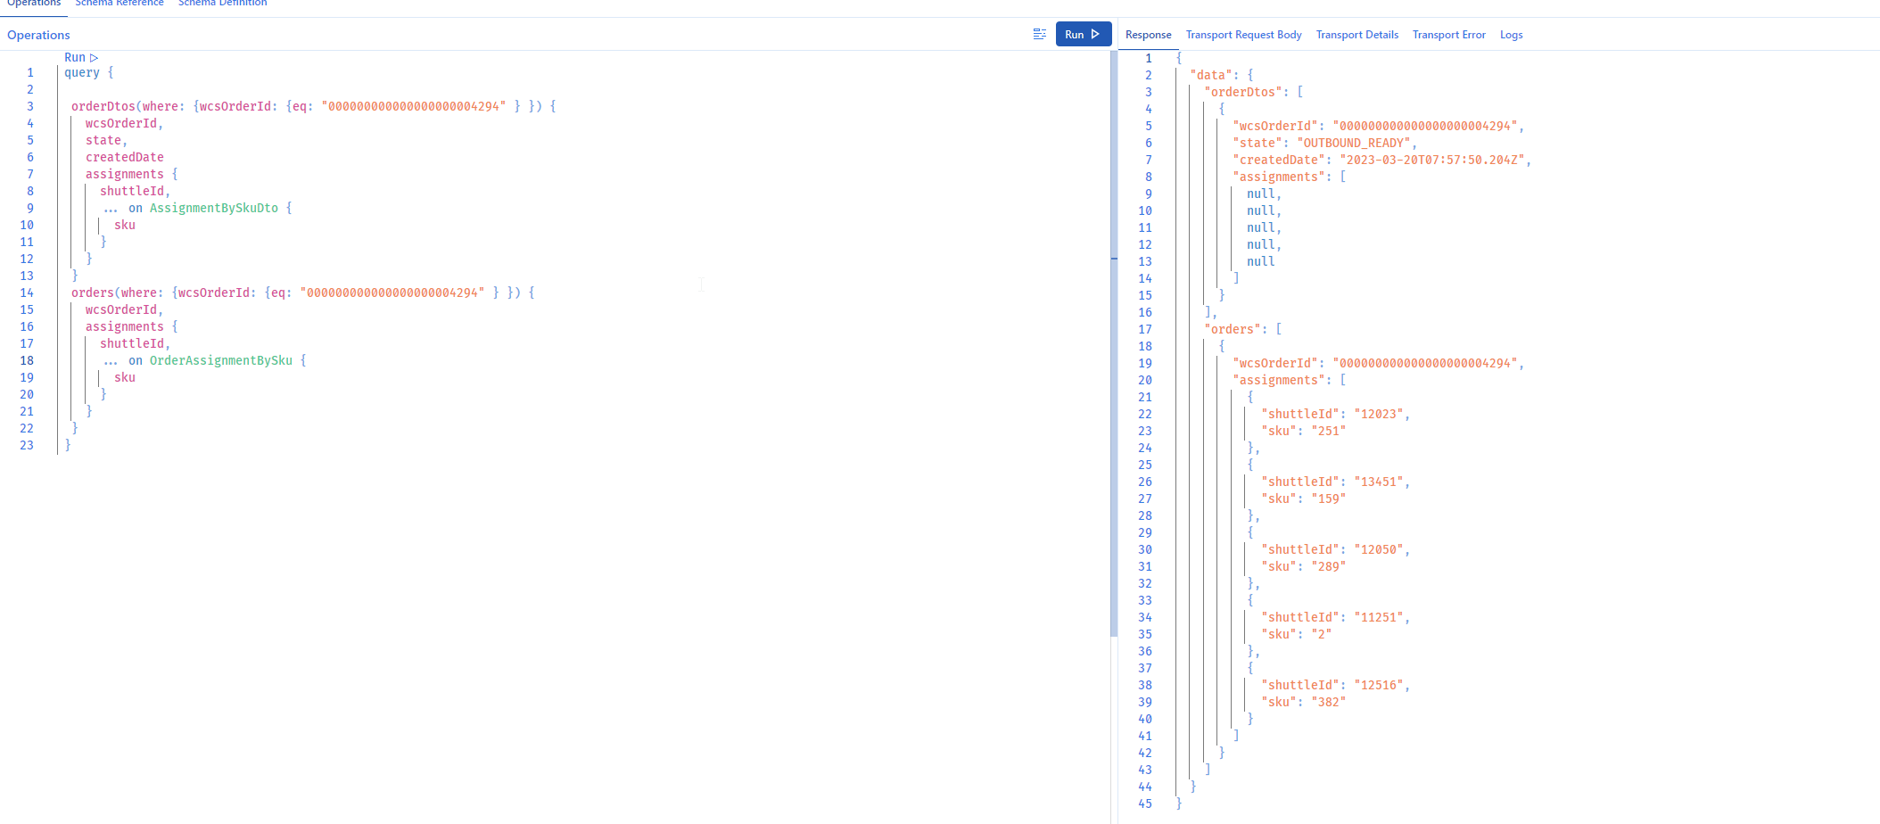Click the play triangle inside the Run button
Viewport: 1880px width, 824px height.
tap(1096, 34)
